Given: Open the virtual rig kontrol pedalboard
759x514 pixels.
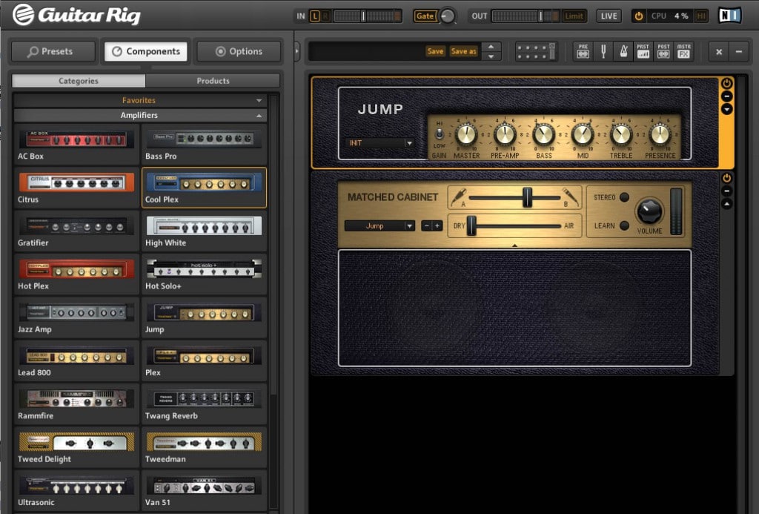Looking at the screenshot, I should 536,51.
